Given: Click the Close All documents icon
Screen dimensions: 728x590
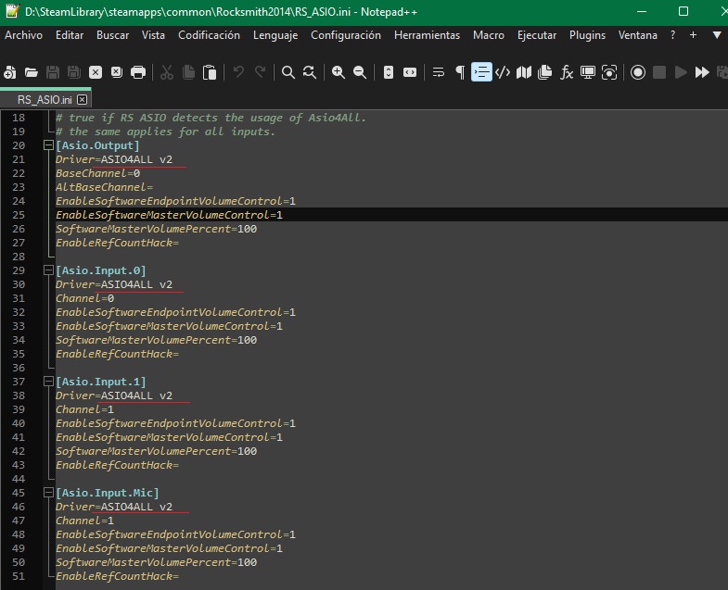Looking at the screenshot, I should click(117, 72).
